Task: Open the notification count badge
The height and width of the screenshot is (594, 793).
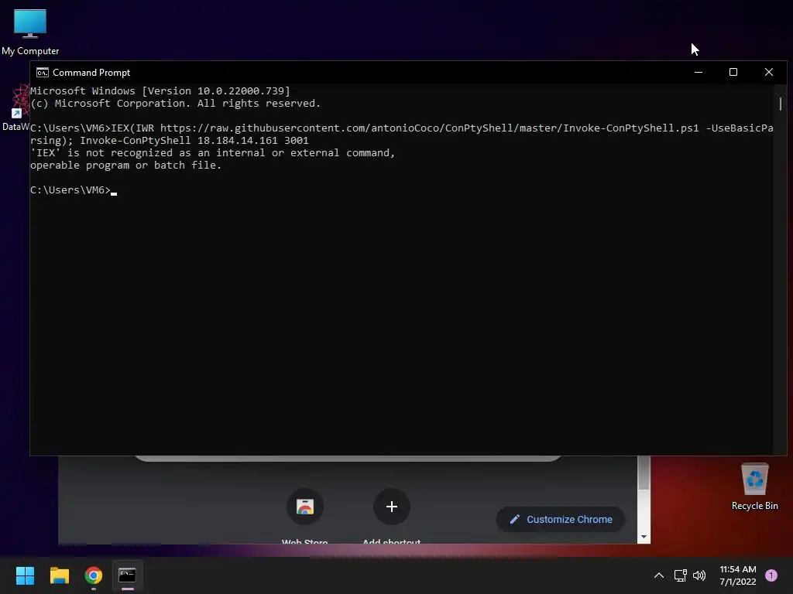Action: [771, 575]
